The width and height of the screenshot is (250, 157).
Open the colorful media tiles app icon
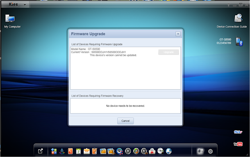[54, 151]
